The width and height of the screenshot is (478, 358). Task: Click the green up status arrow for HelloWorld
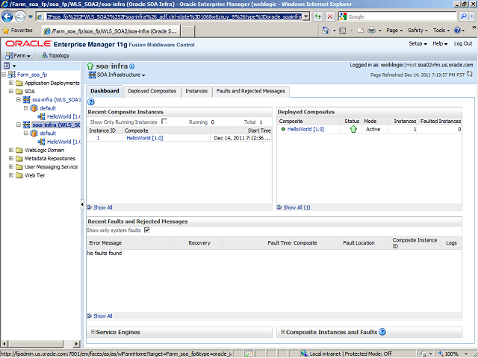click(353, 129)
